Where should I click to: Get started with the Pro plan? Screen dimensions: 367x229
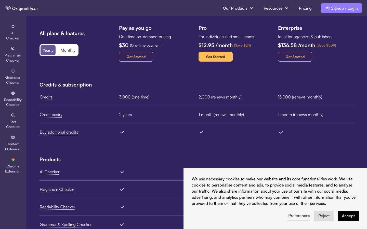(215, 57)
